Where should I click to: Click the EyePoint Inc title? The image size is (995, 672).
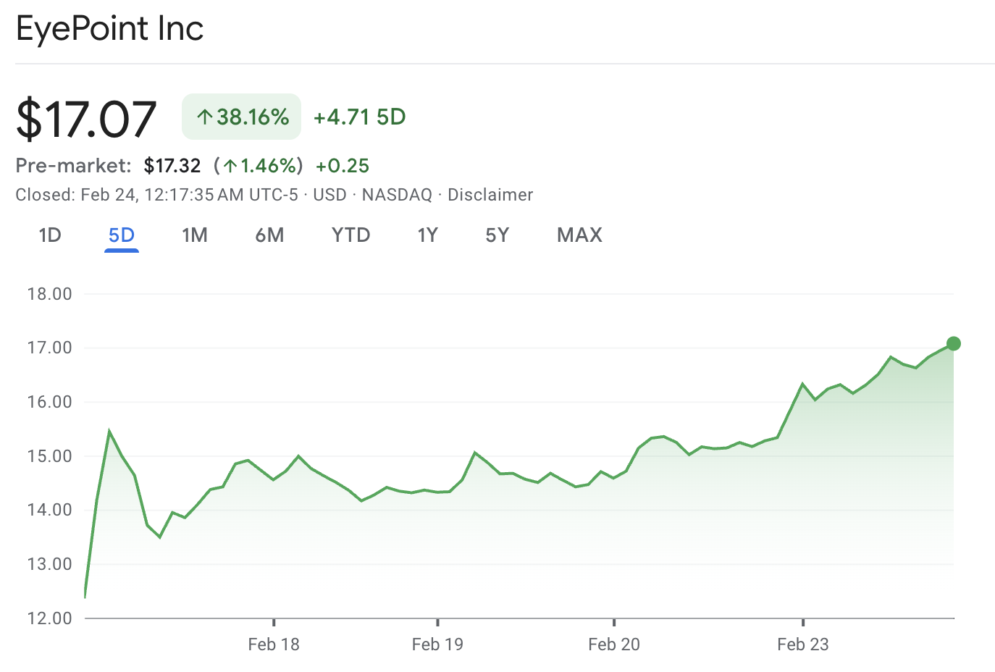109,29
